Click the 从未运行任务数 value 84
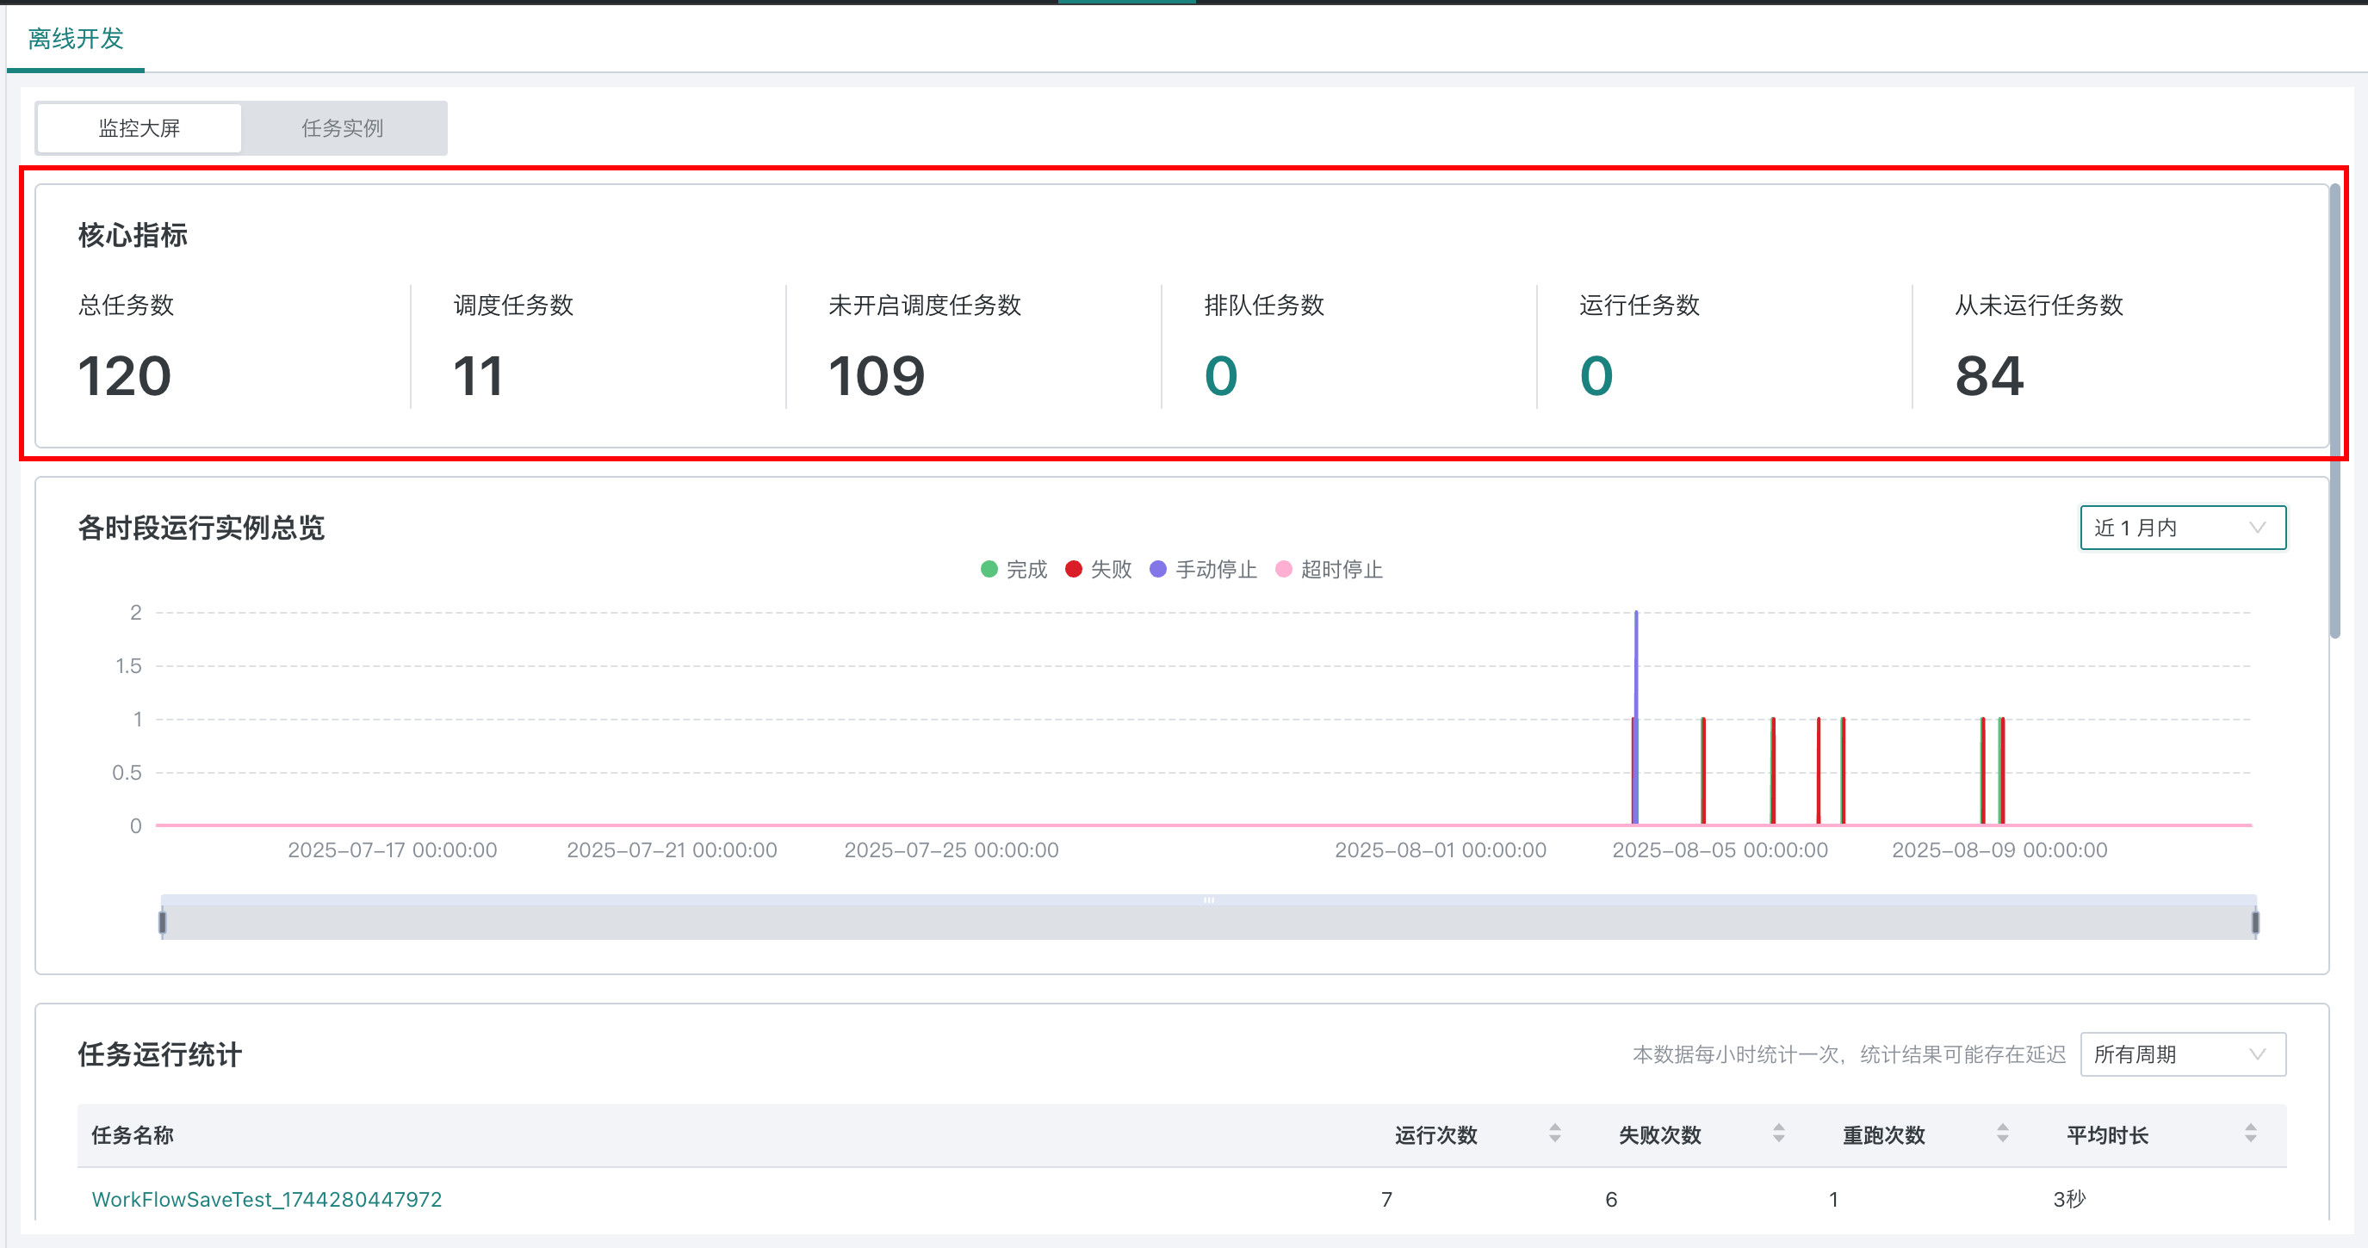 tap(1989, 376)
